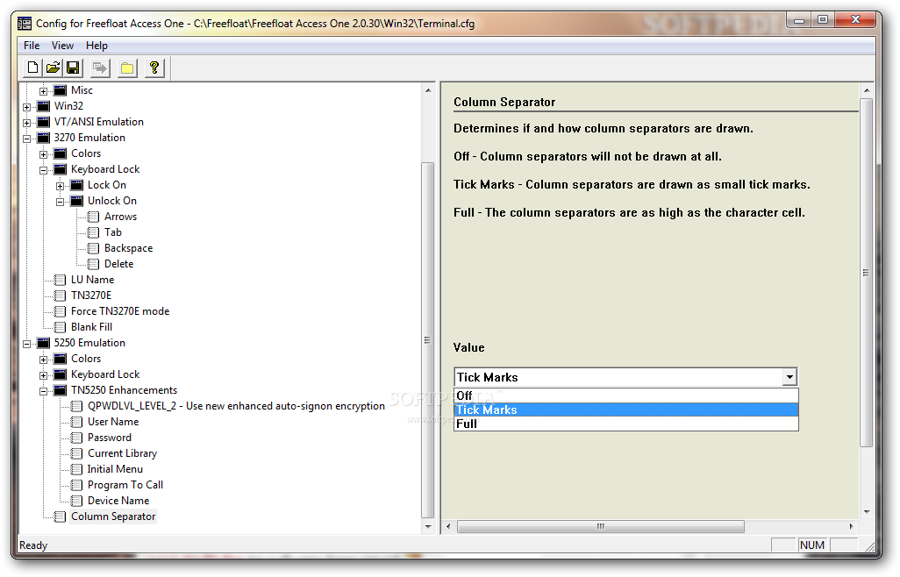
Task: Expand the Lock On node
Action: [x=61, y=185]
